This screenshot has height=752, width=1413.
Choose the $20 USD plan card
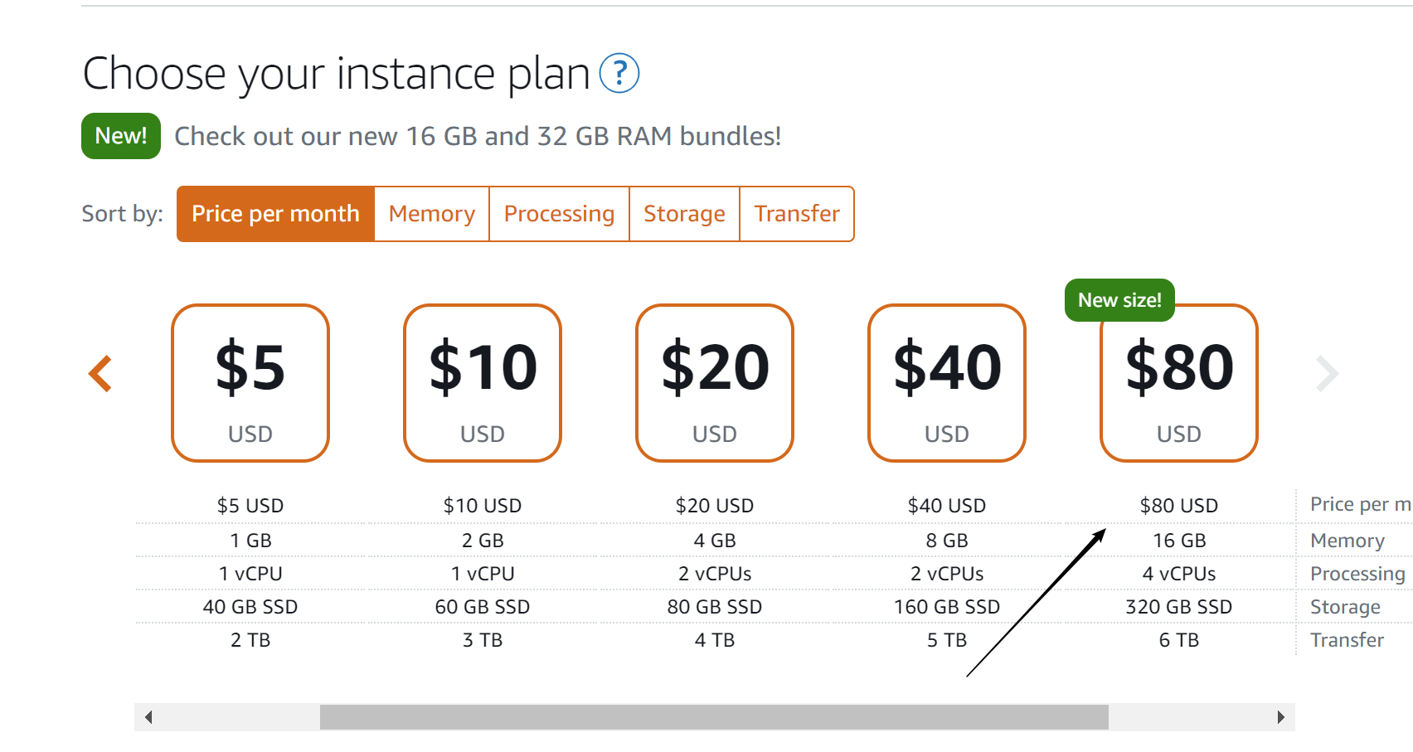coord(715,383)
